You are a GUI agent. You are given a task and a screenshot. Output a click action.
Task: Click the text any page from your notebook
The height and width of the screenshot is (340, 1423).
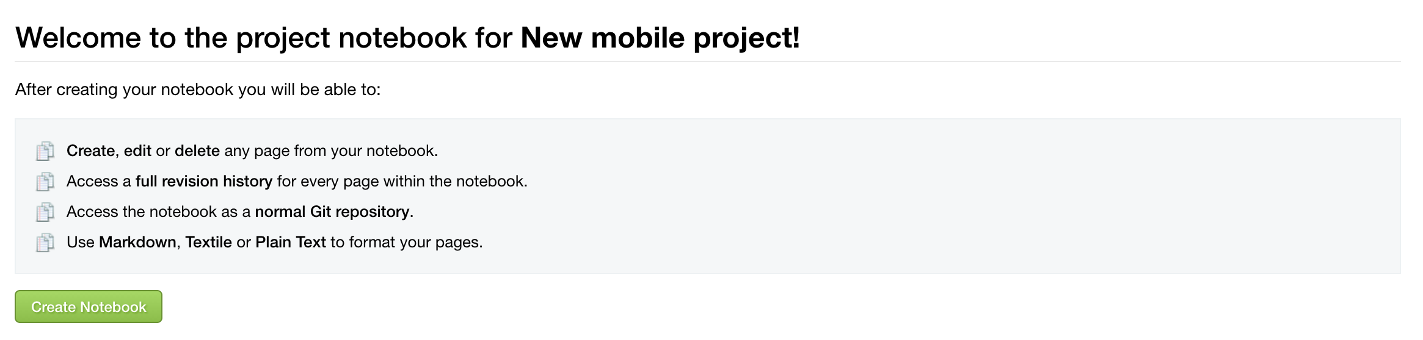pos(331,151)
